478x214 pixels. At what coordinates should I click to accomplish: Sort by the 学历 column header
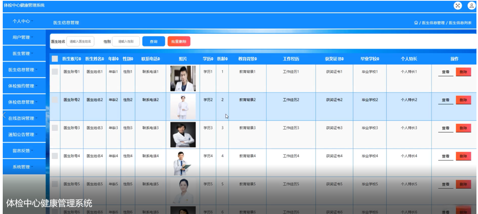[208, 59]
